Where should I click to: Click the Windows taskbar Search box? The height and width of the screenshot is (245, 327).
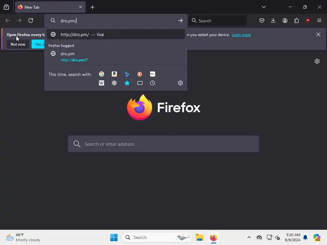pos(156,237)
